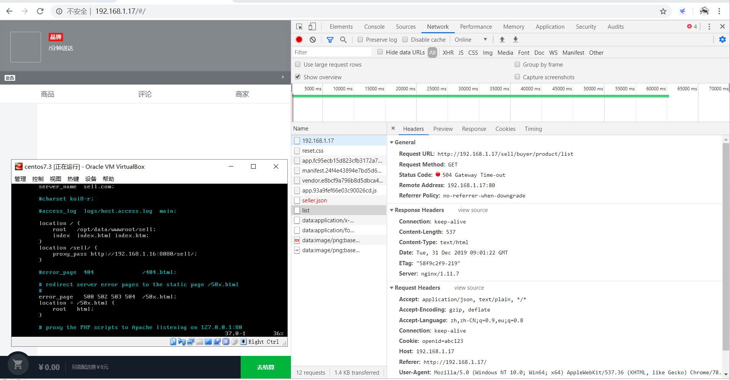
Task: Open network settings gear icon
Action: [722, 39]
